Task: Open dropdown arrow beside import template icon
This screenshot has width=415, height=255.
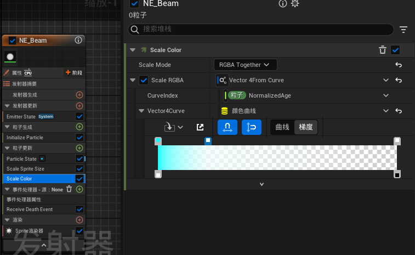Action: [180, 127]
